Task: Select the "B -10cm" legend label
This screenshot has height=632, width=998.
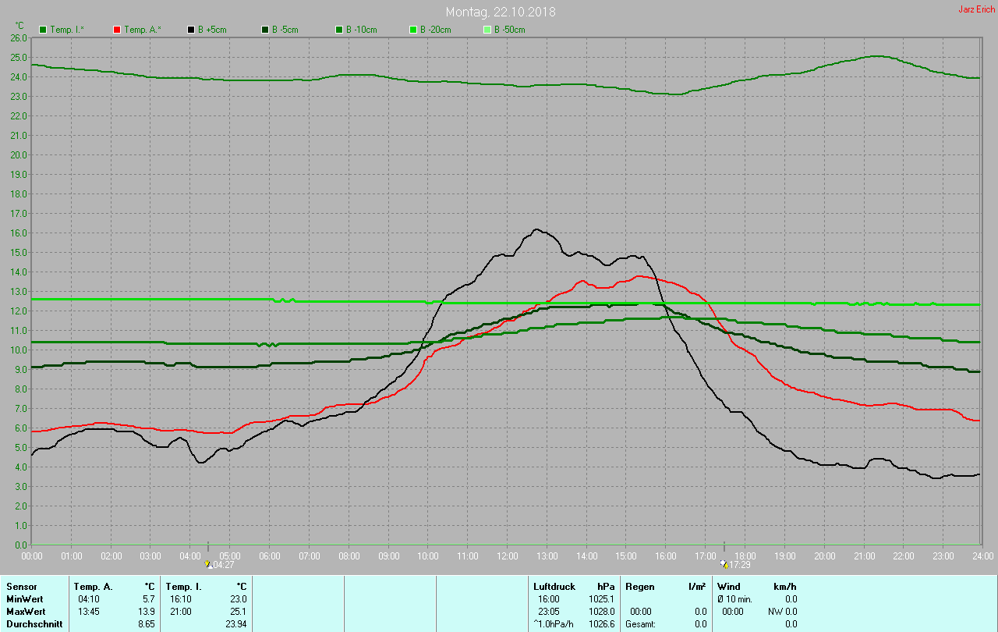Action: click(x=362, y=30)
